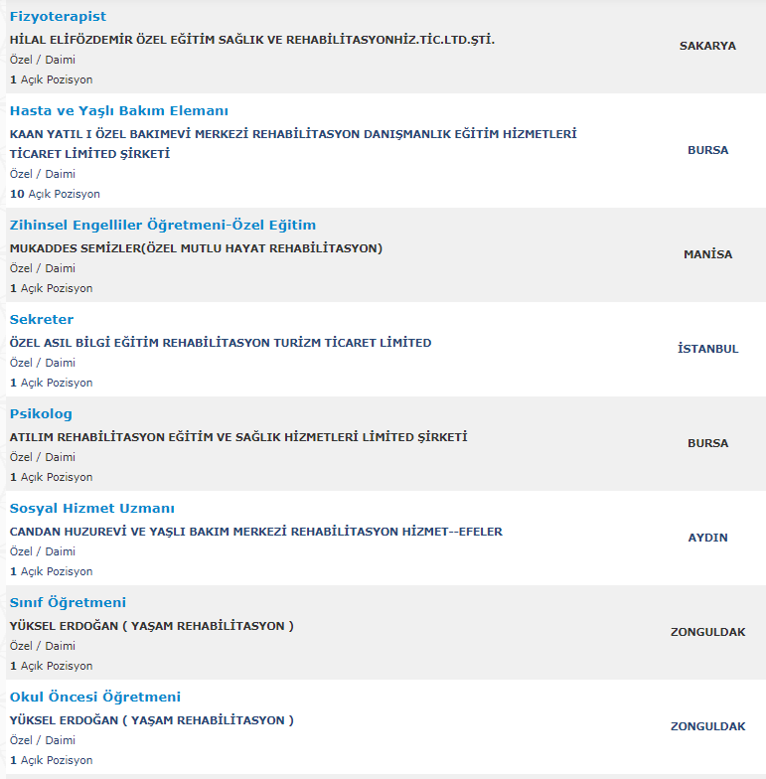Click the MANİSA city label
Viewport: 766px width, 779px height.
[x=707, y=254]
